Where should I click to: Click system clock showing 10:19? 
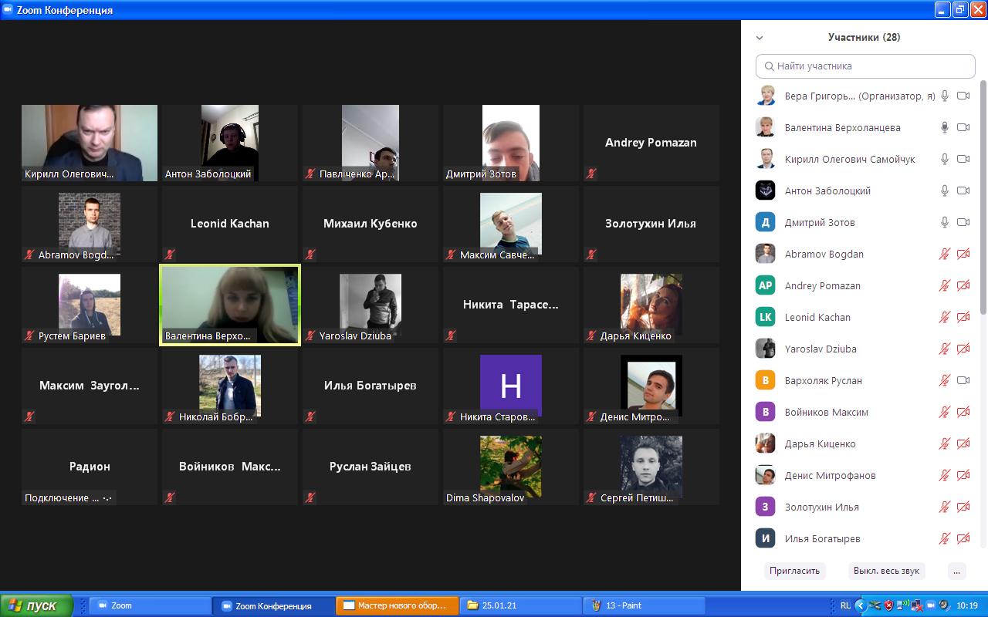tap(967, 605)
